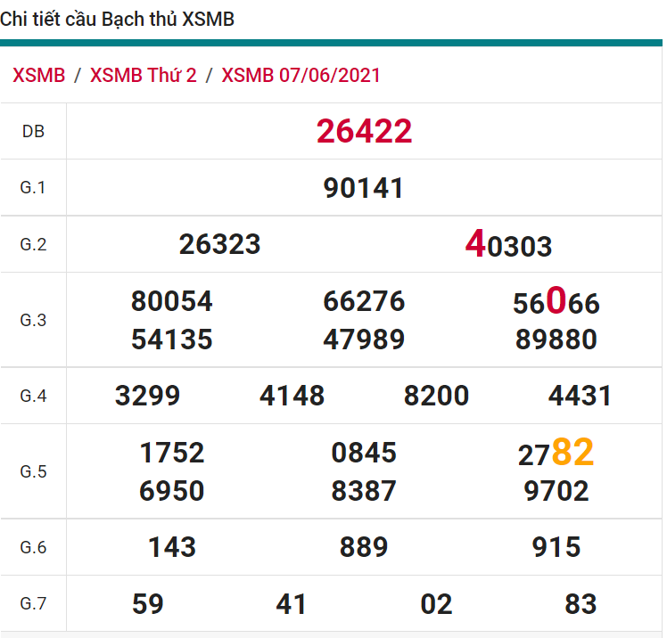Click the G.3 number 56066 with red 0
This screenshot has height=638, width=667.
[556, 303]
